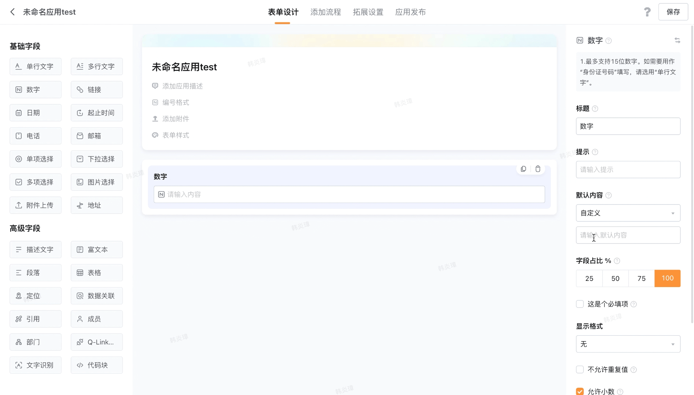This screenshot has height=395, width=694.
Task: Add a 附件上传 attachment field
Action: tap(36, 205)
